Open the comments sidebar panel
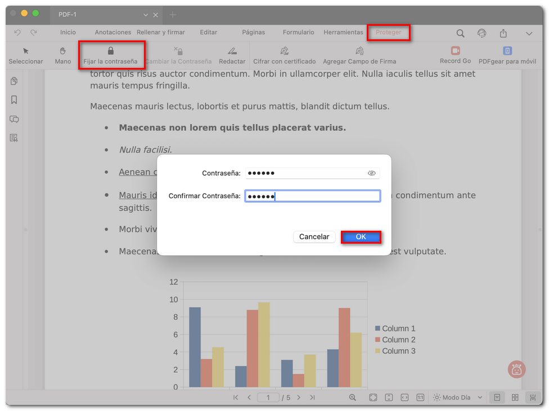Screen dimensions: 549x411 click(13, 119)
